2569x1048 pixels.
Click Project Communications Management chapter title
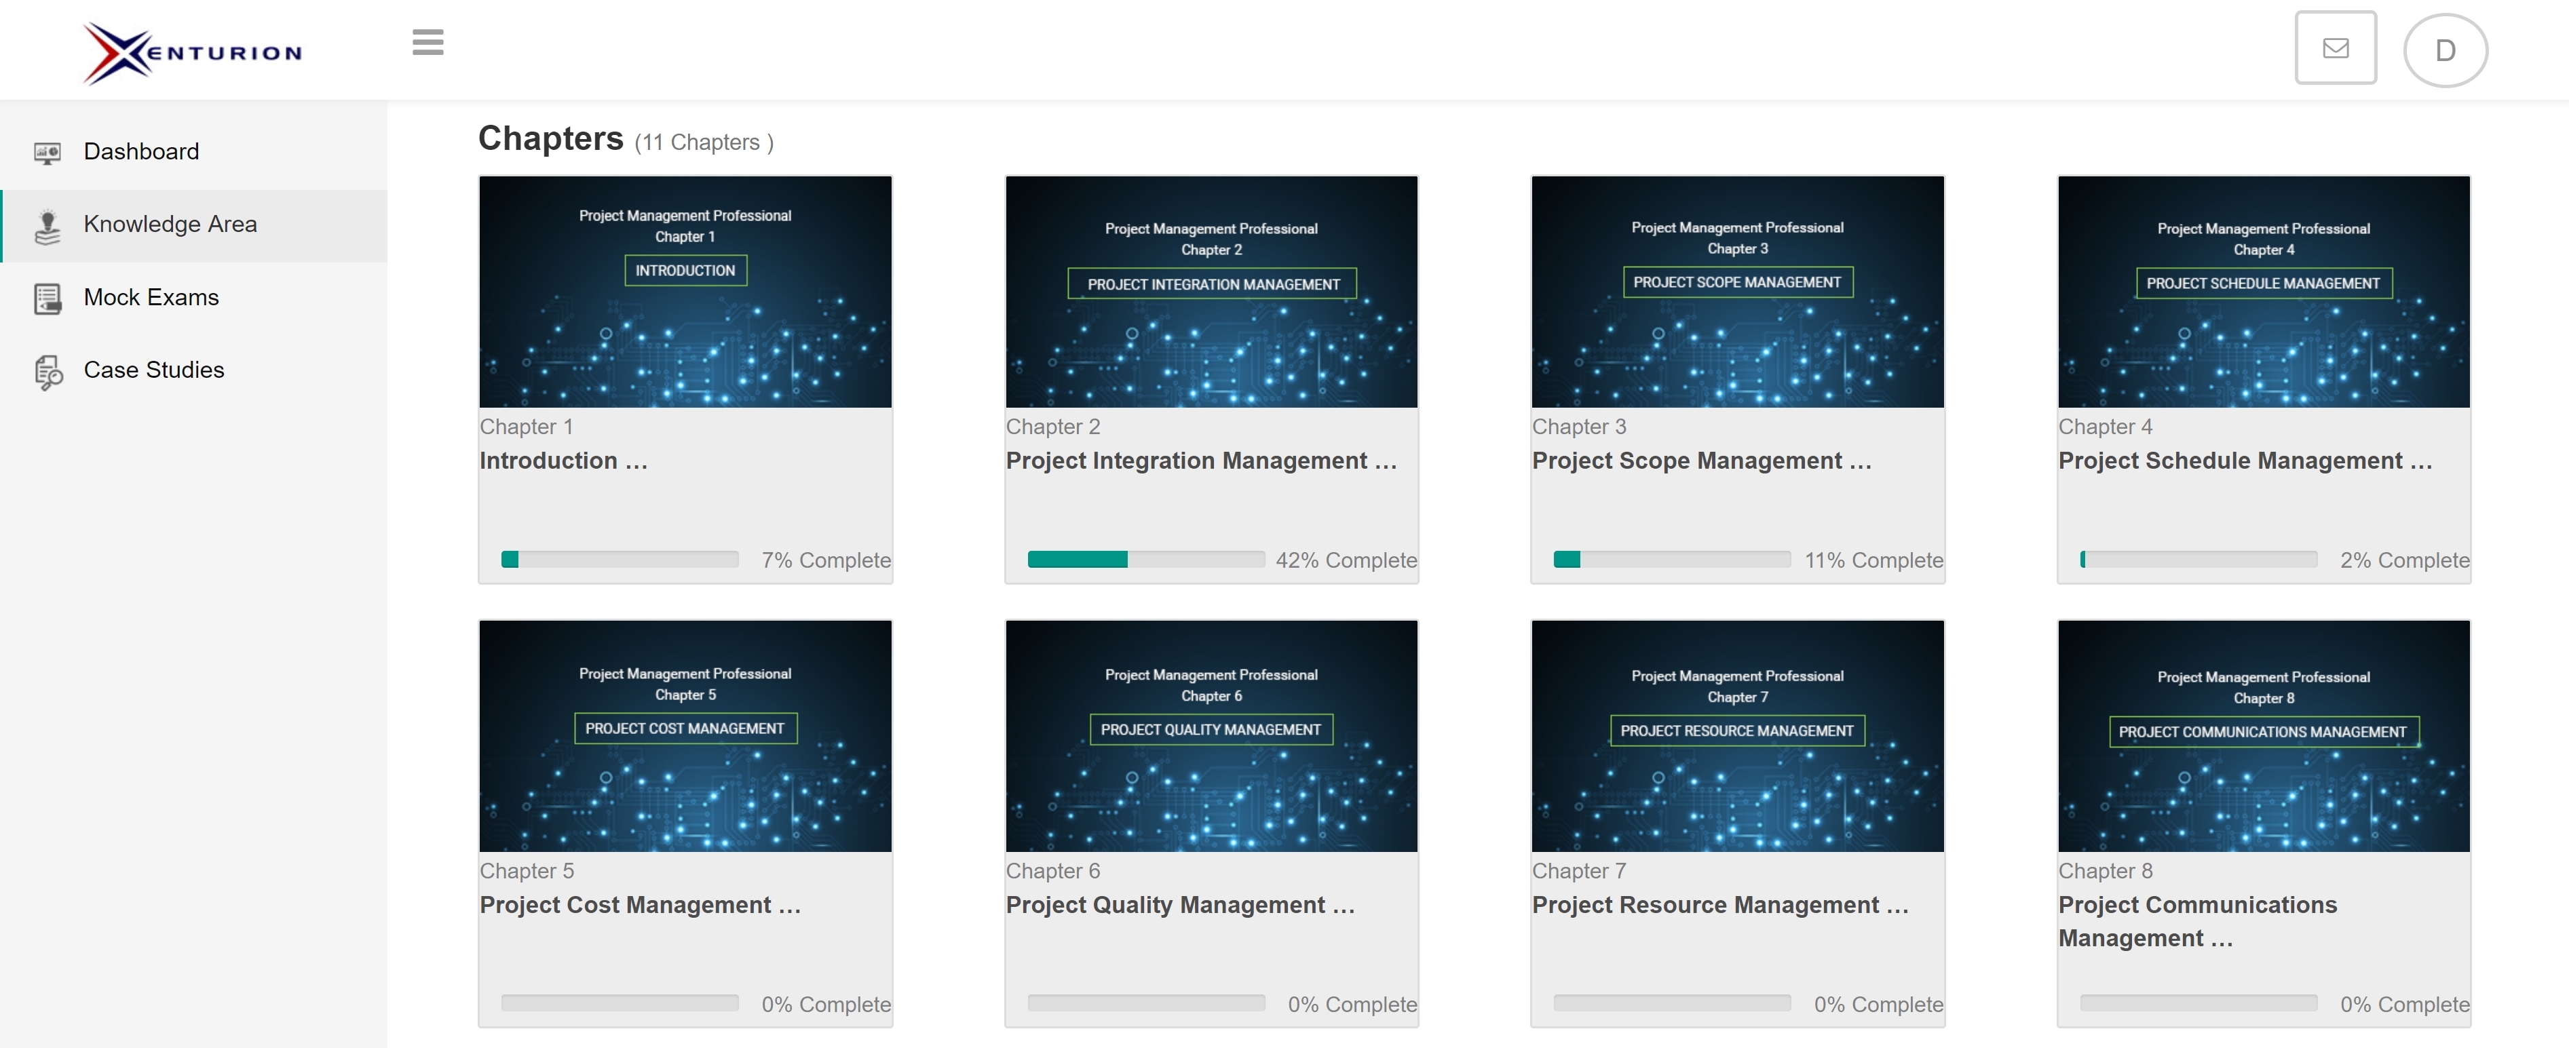[2197, 920]
